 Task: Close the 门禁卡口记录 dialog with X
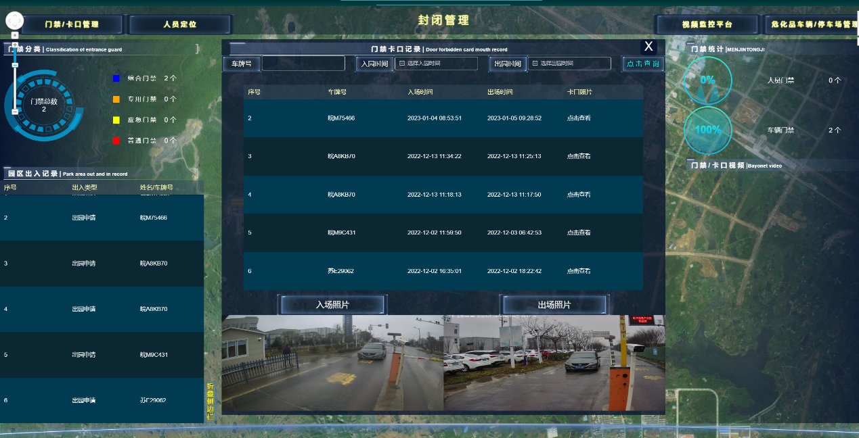point(648,47)
